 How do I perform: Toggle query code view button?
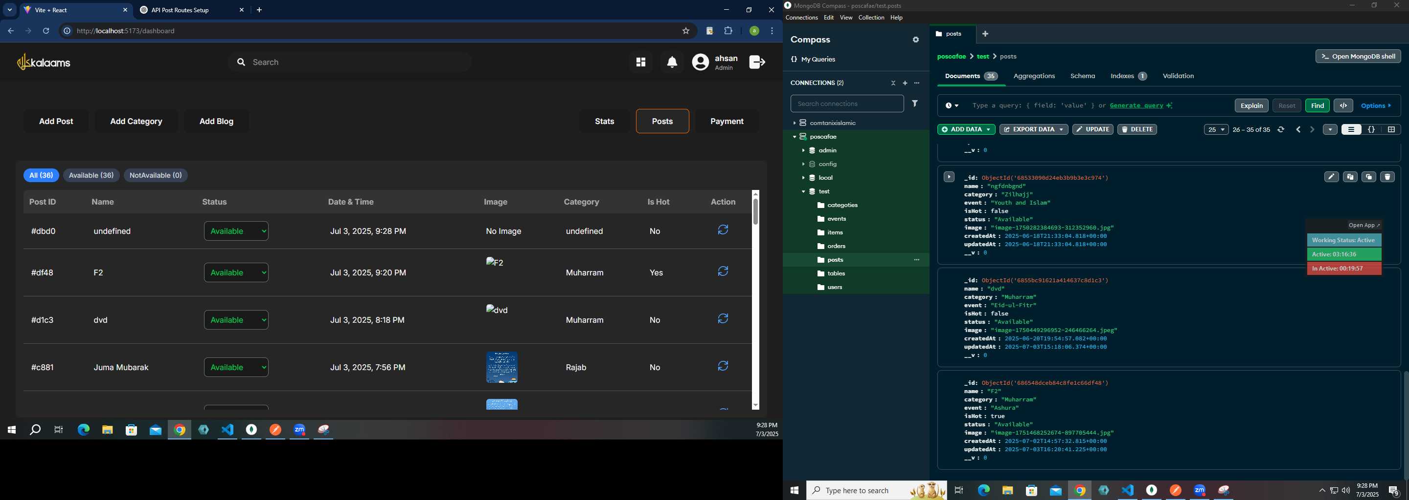(1343, 105)
